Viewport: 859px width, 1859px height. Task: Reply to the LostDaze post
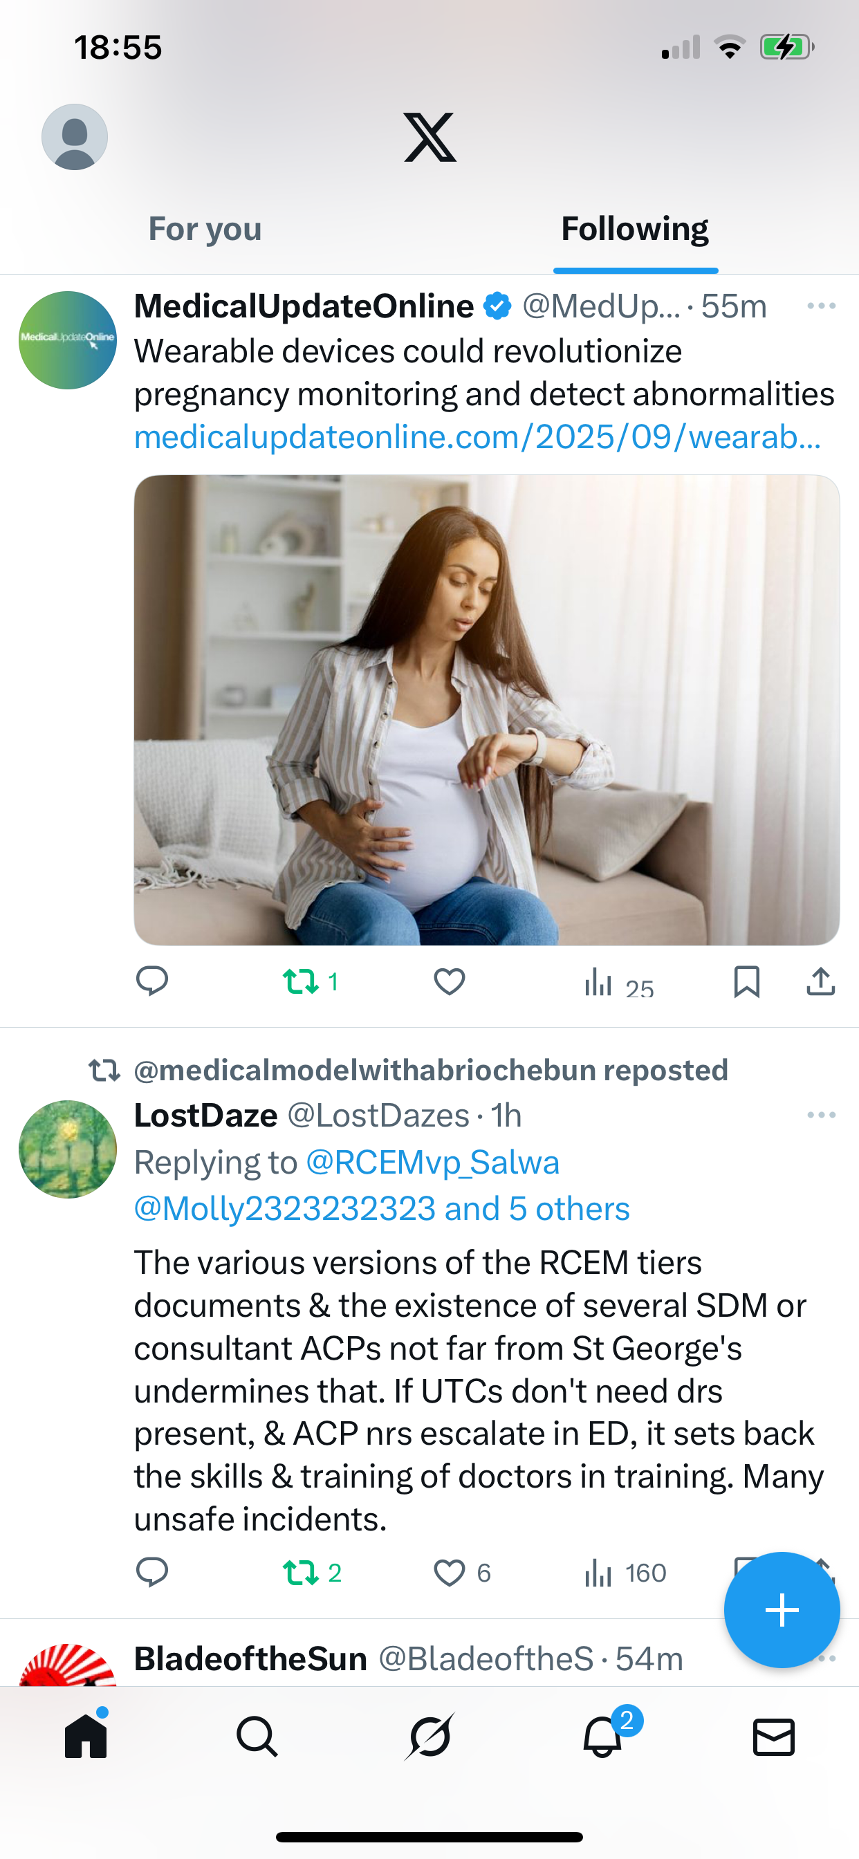(x=151, y=1573)
